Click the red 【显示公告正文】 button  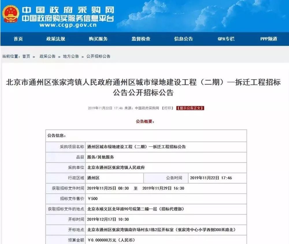[x=190, y=108]
